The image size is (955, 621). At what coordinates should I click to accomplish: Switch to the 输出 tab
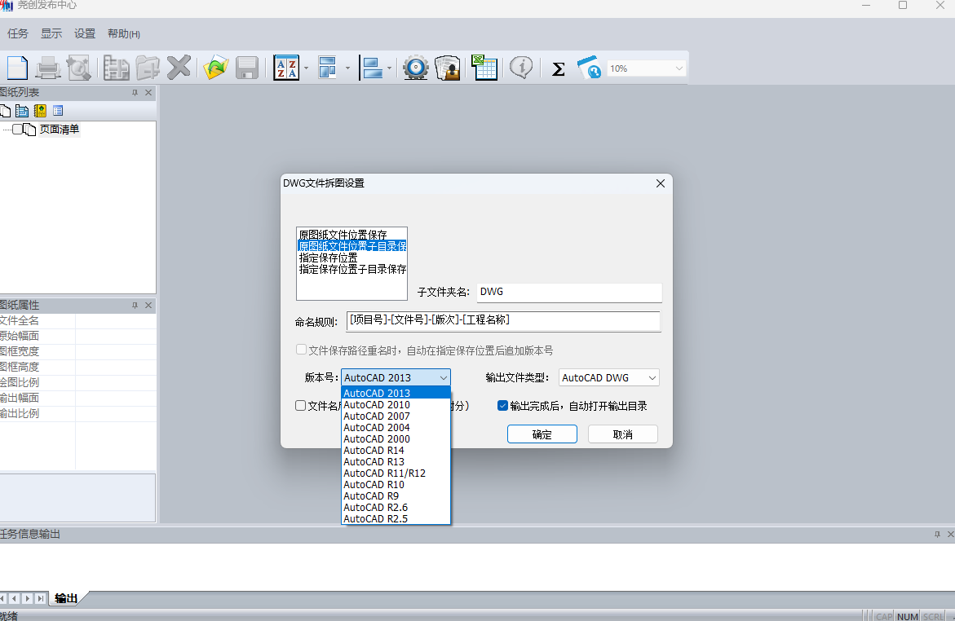(66, 598)
